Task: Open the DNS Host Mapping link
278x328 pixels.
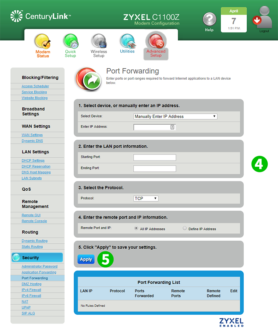Action: click(36, 172)
